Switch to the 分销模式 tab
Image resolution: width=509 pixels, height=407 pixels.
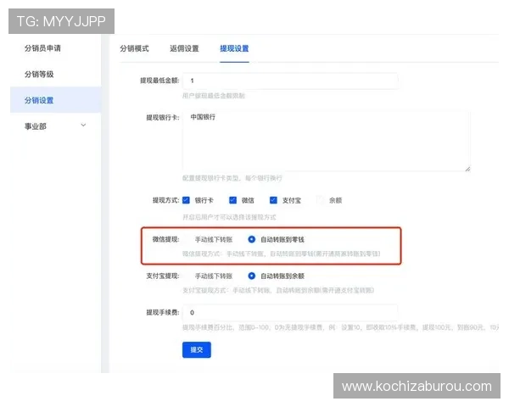pos(134,48)
